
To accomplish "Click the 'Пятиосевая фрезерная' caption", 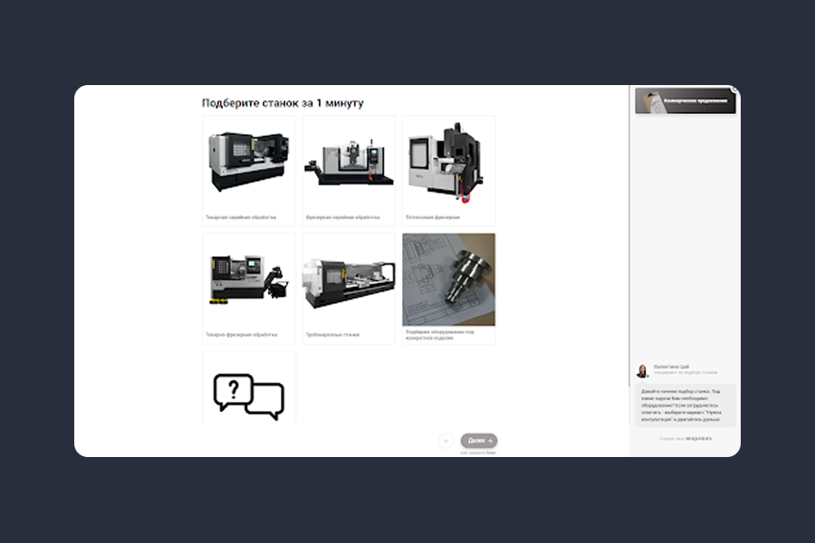I will 433,217.
